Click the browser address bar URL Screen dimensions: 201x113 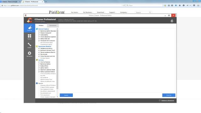(x=20, y=6)
